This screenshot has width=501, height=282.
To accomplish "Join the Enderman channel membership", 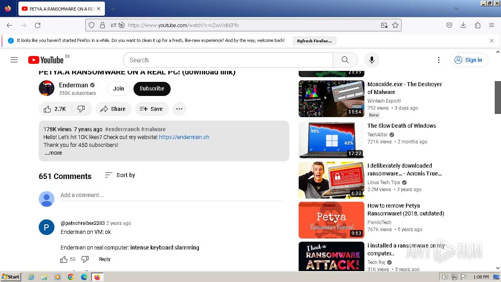I will (x=119, y=89).
